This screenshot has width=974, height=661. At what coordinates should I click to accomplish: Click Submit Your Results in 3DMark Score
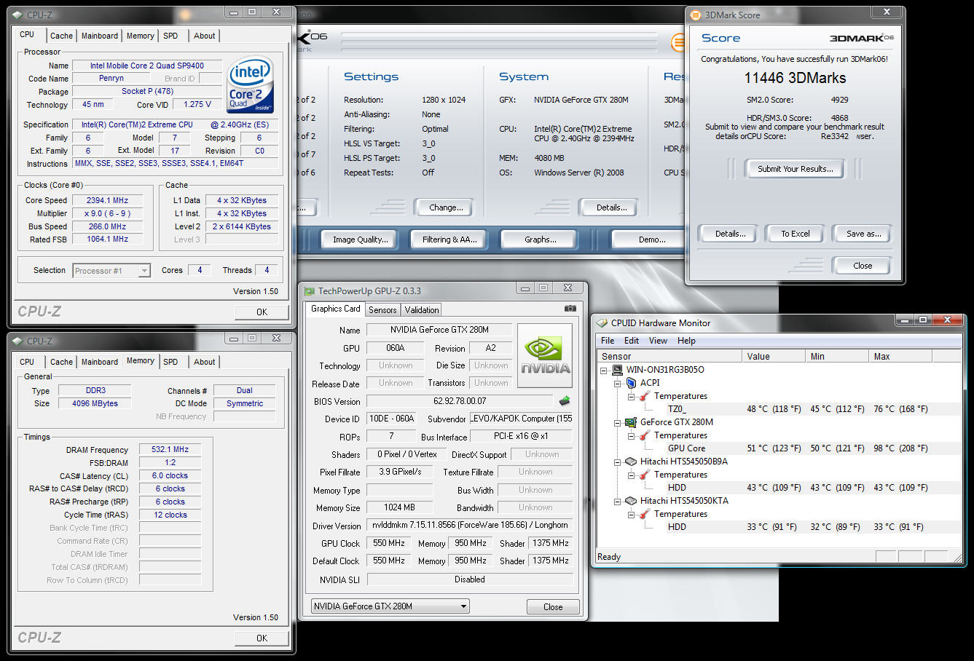(795, 169)
